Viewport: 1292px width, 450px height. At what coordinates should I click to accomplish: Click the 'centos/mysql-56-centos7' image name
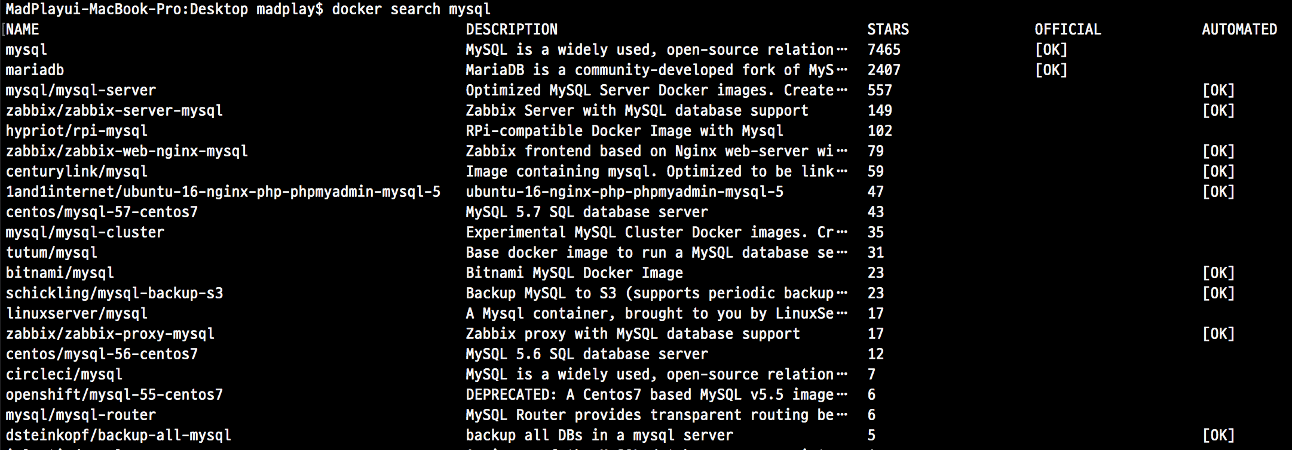102,354
